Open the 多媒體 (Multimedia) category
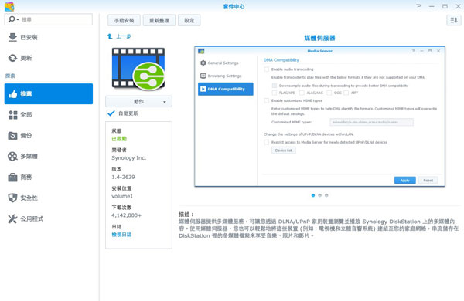The height and width of the screenshot is (301, 464). (x=49, y=156)
